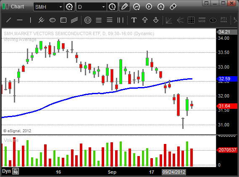The width and height of the screenshot is (239, 177).
Task: Select the horizontal line tool
Action: tap(20, 20)
